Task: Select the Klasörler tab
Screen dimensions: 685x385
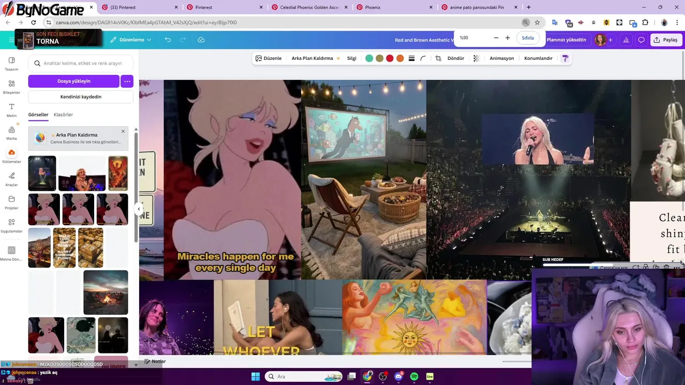Action: [x=63, y=114]
